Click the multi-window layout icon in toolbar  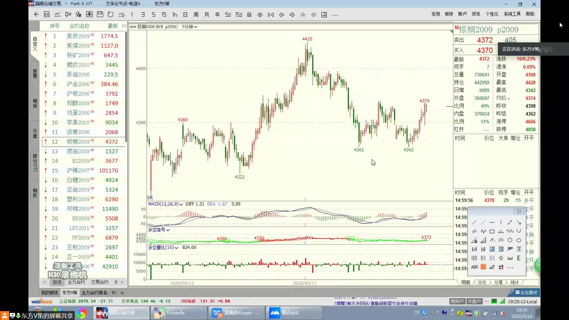pos(324,15)
